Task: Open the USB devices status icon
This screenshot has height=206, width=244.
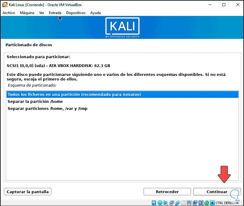Action: coord(178,203)
